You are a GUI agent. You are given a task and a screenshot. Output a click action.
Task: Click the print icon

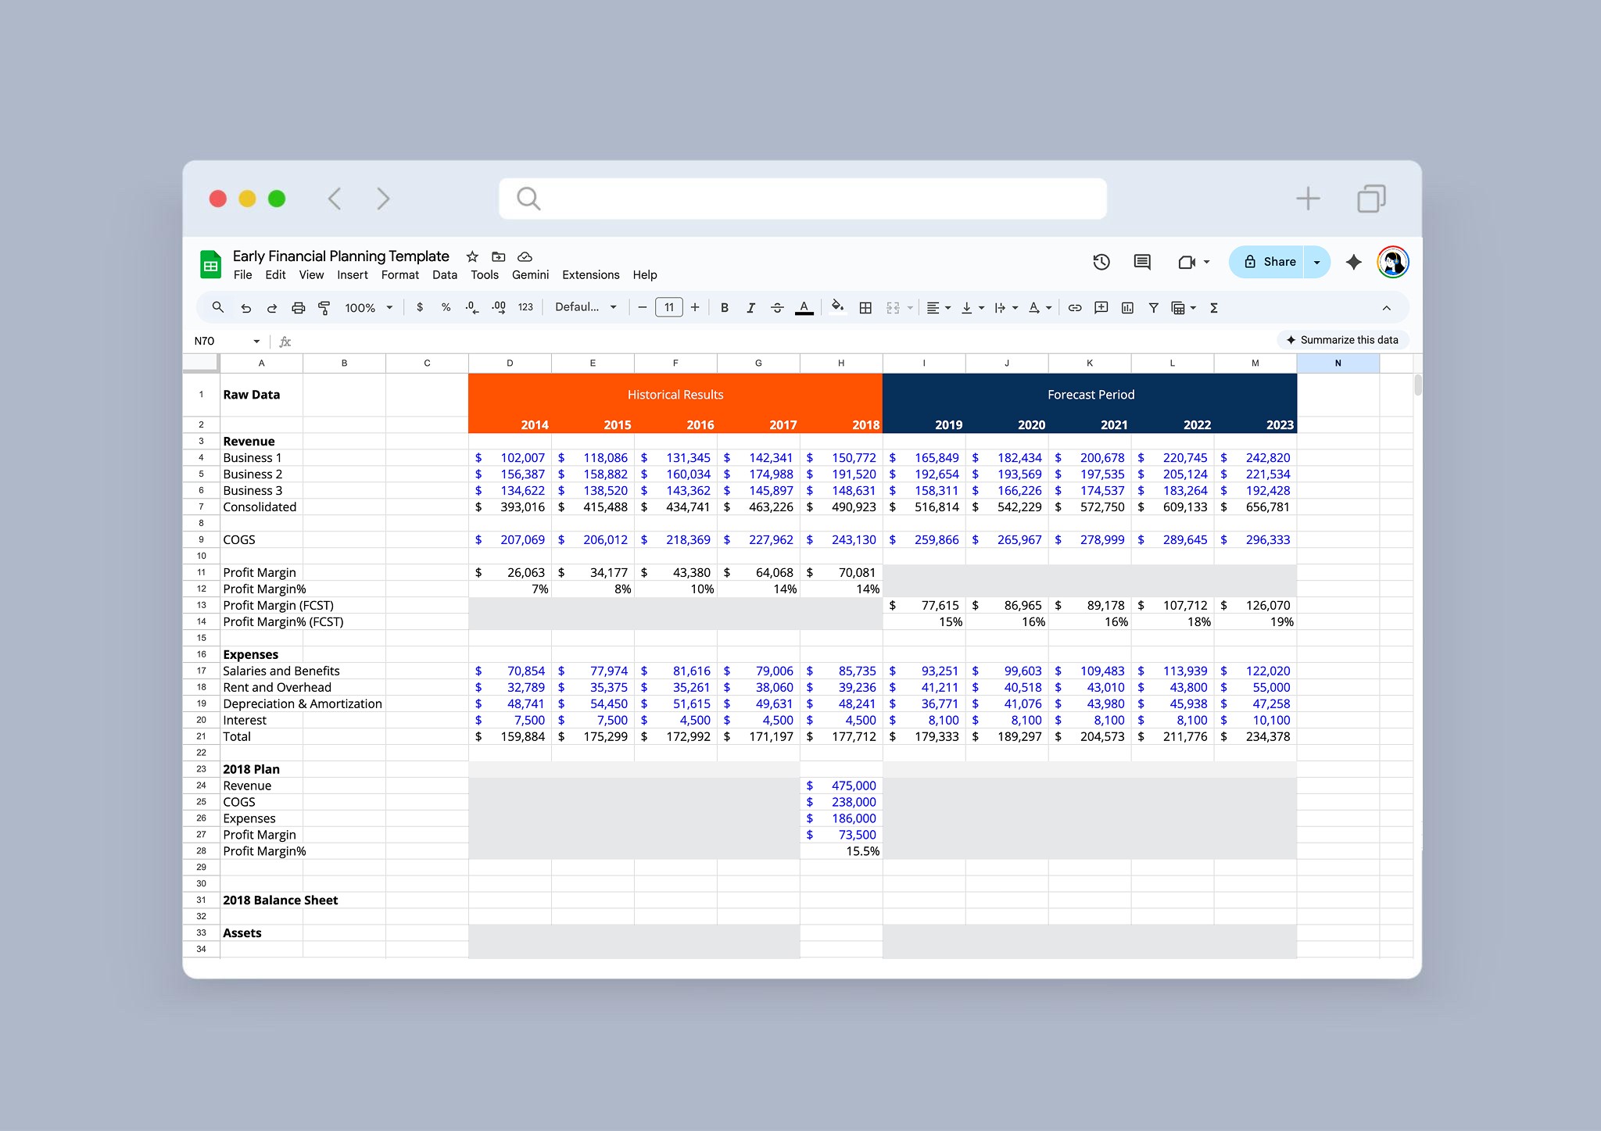298,308
